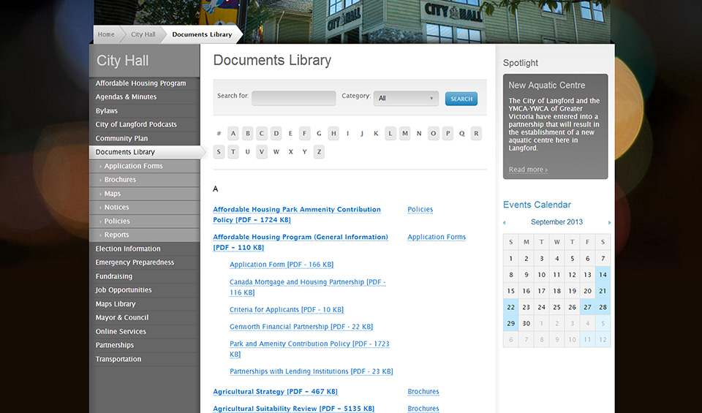Filter documents by letter P
Viewport: 702px width, 413px height.
pyautogui.click(x=448, y=133)
